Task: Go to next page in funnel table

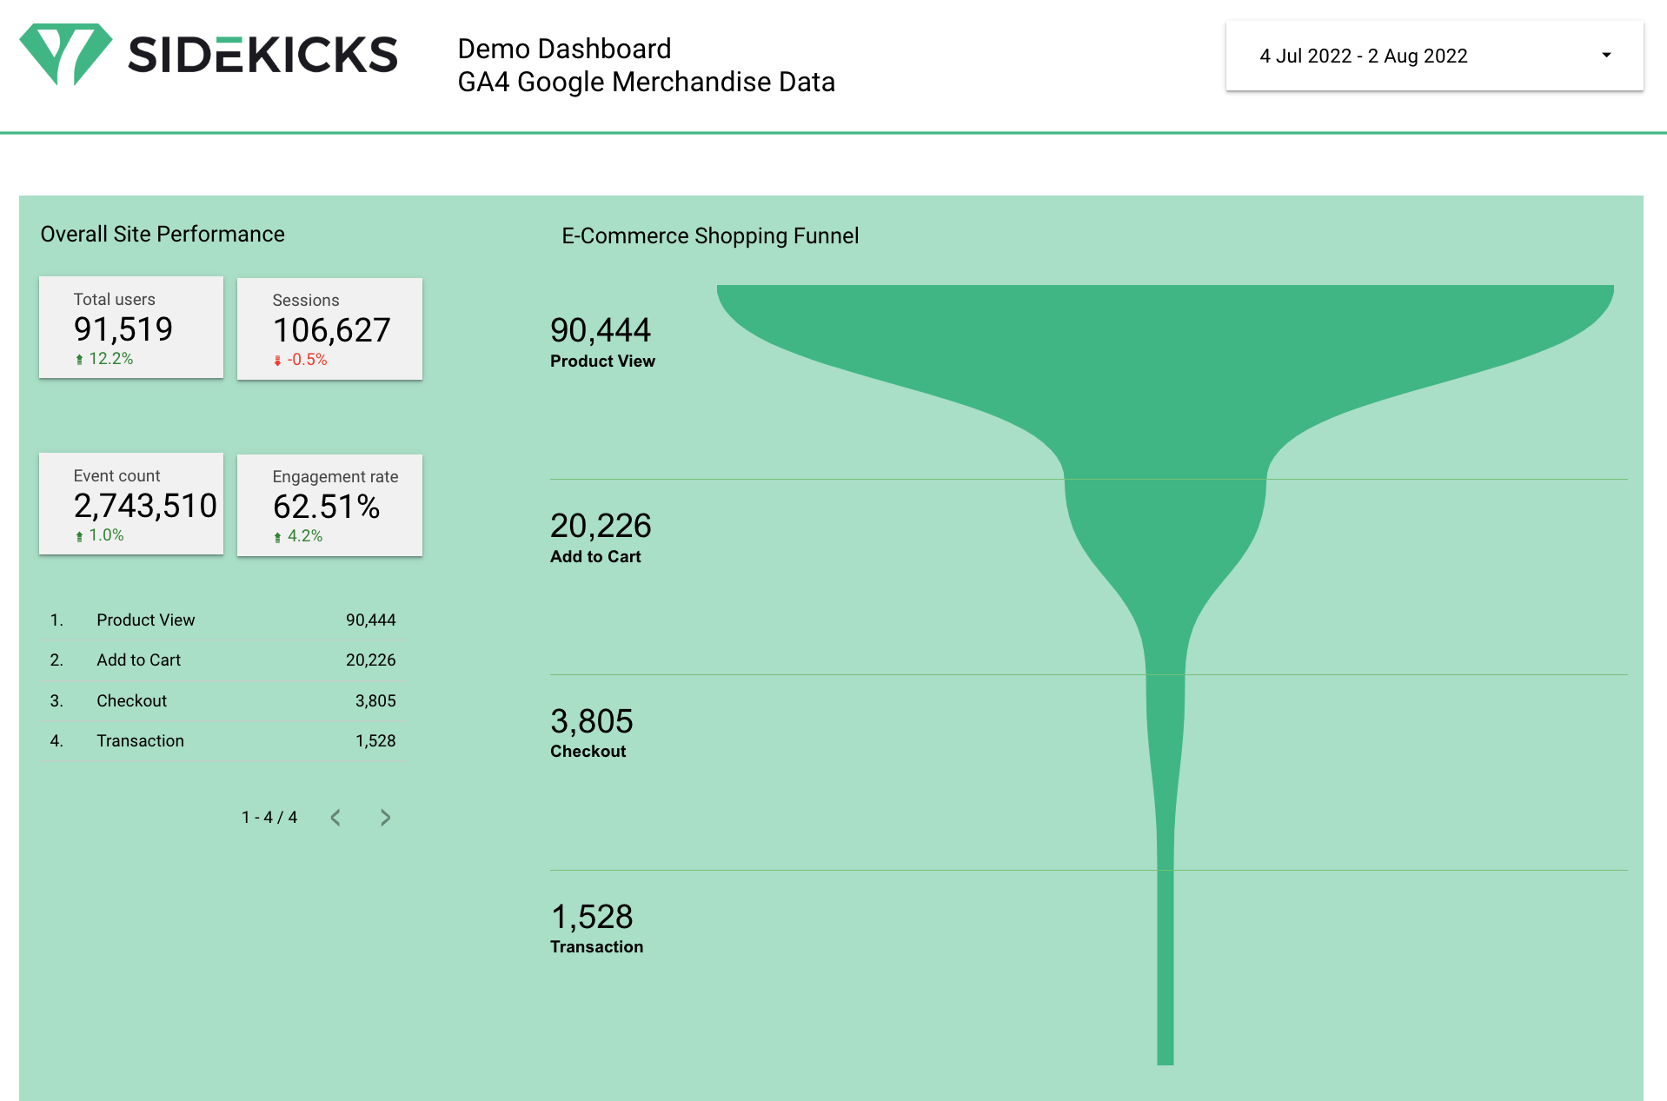Action: (385, 818)
